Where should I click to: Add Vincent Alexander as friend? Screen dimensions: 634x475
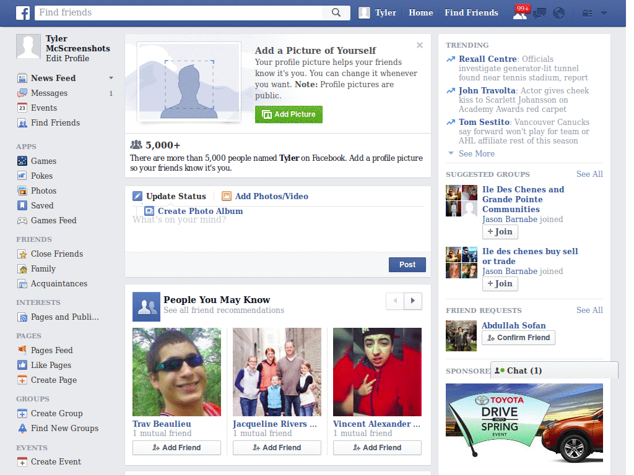pos(377,448)
